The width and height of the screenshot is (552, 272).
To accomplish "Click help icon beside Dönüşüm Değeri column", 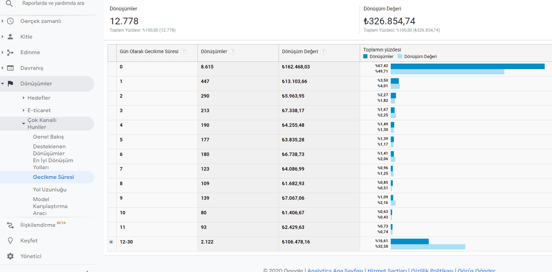I will click(324, 51).
